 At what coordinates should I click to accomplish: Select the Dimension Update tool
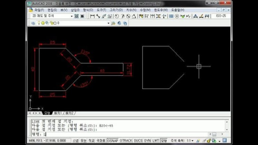207,16
